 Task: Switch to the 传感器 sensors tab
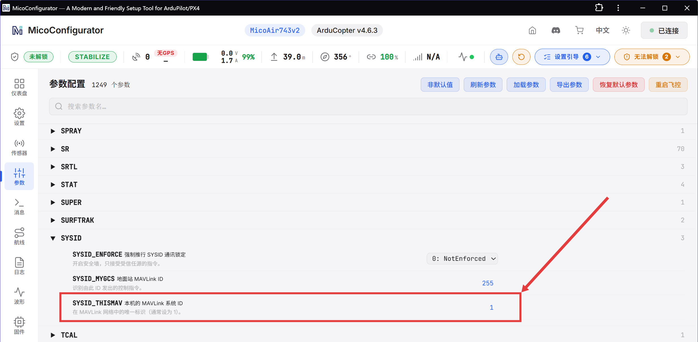pos(19,147)
